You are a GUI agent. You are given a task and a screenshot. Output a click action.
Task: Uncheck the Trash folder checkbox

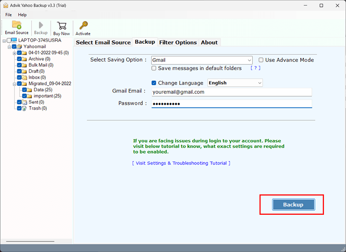point(19,108)
